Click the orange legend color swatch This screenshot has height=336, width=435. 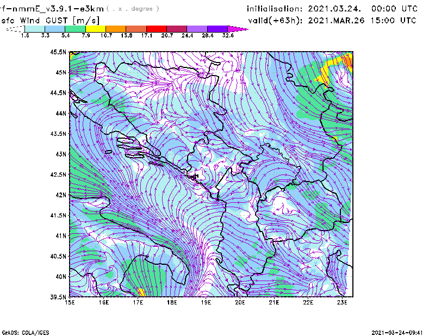pos(116,29)
